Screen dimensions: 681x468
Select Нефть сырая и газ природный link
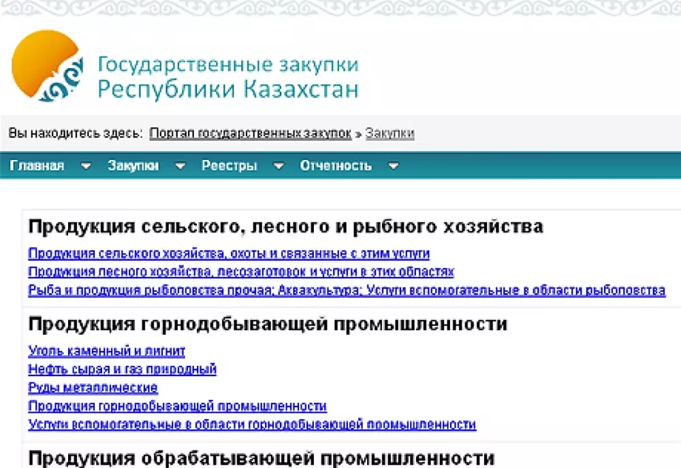point(123,369)
